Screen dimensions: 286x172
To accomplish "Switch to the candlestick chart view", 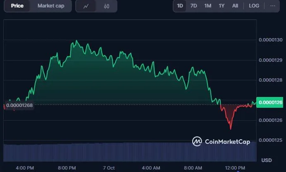I will (107, 6).
